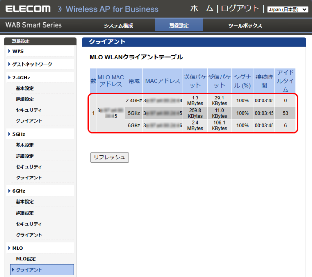The width and height of the screenshot is (312, 277).
Task: Select the 2.4GHz band cell
Action: [134, 100]
